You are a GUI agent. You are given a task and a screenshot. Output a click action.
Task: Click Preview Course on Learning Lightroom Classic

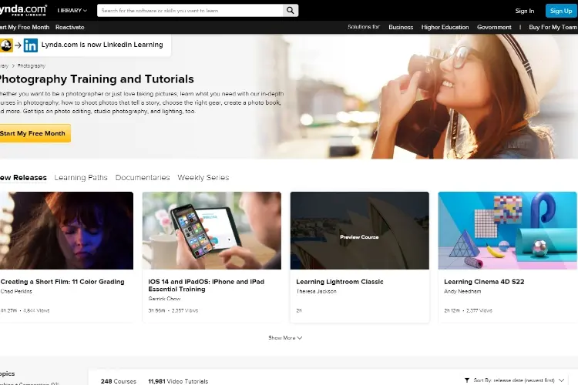pyautogui.click(x=359, y=237)
